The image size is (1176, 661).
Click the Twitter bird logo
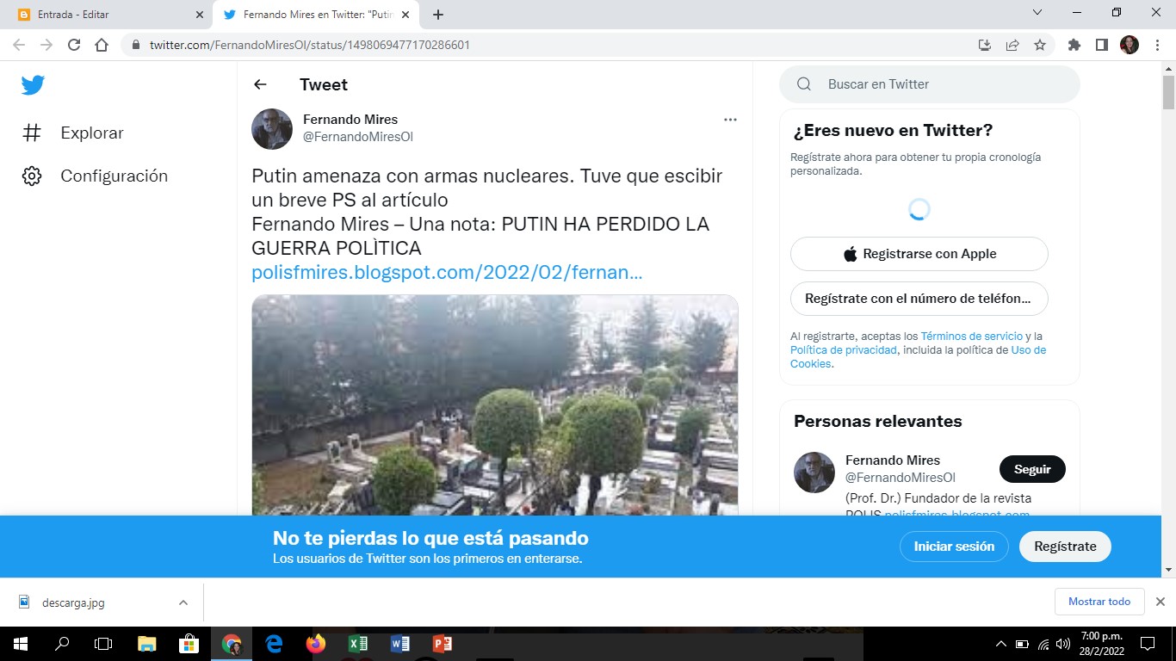click(33, 85)
